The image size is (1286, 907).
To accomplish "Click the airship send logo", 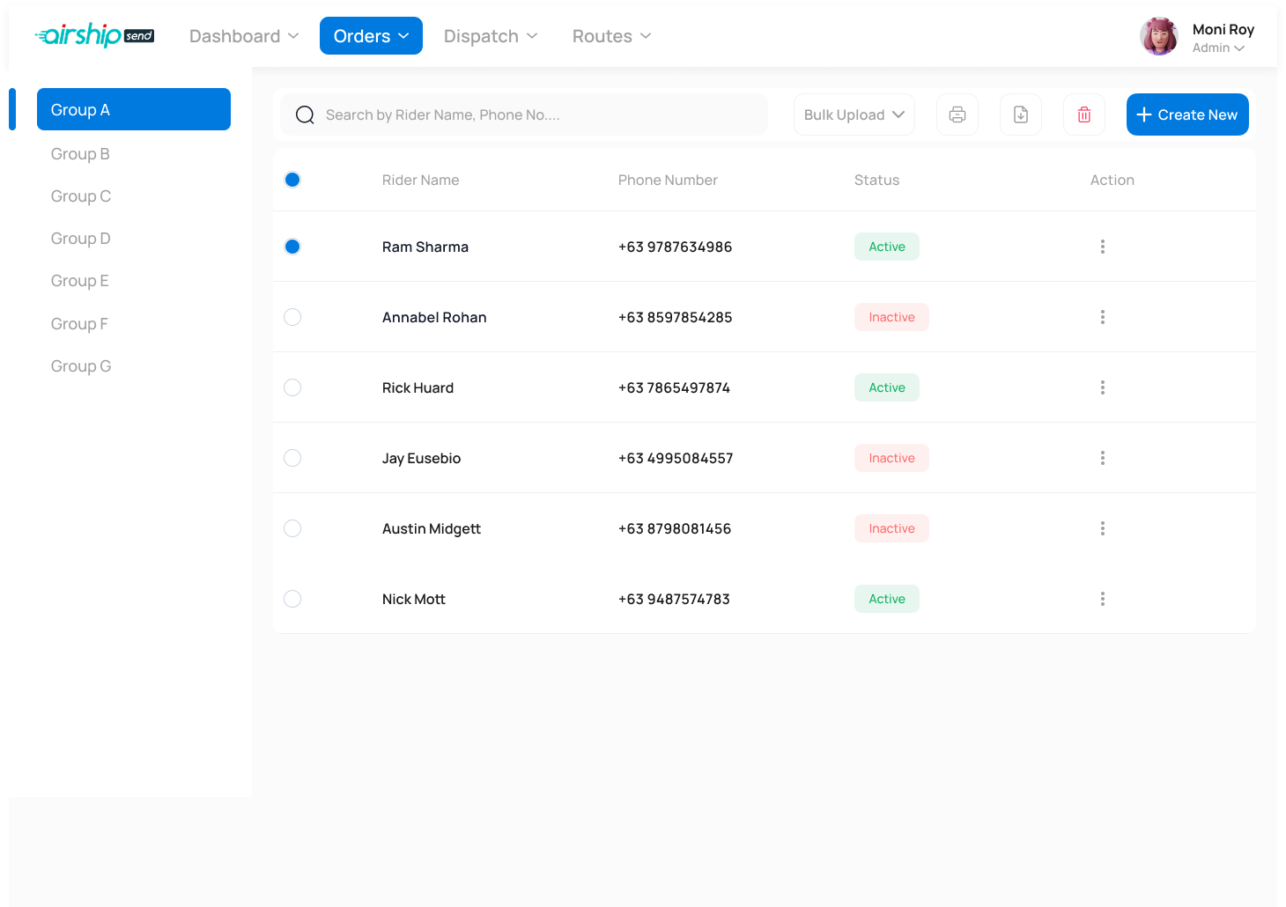I will click(94, 35).
